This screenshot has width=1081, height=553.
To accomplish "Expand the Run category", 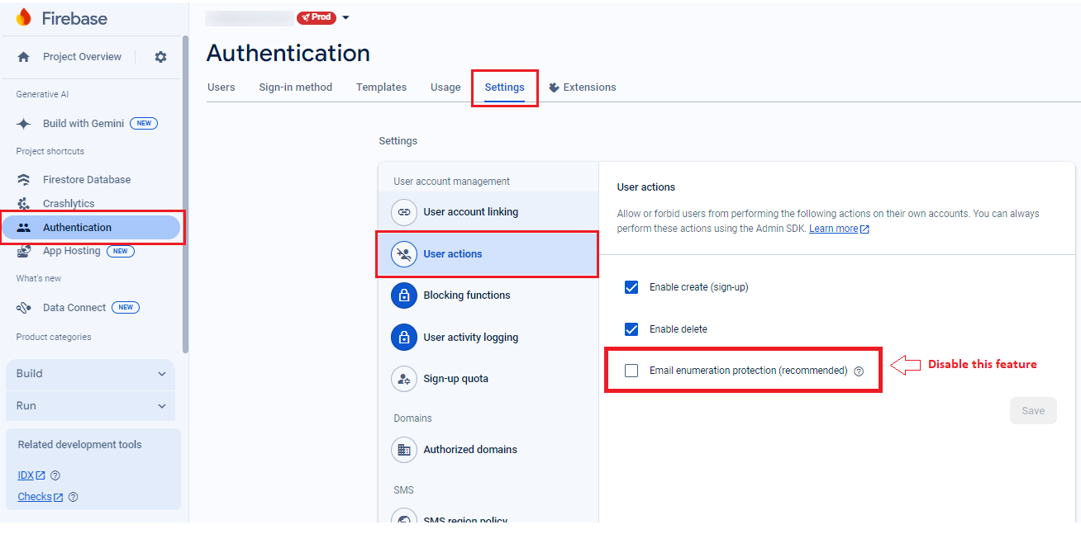I will click(91, 406).
